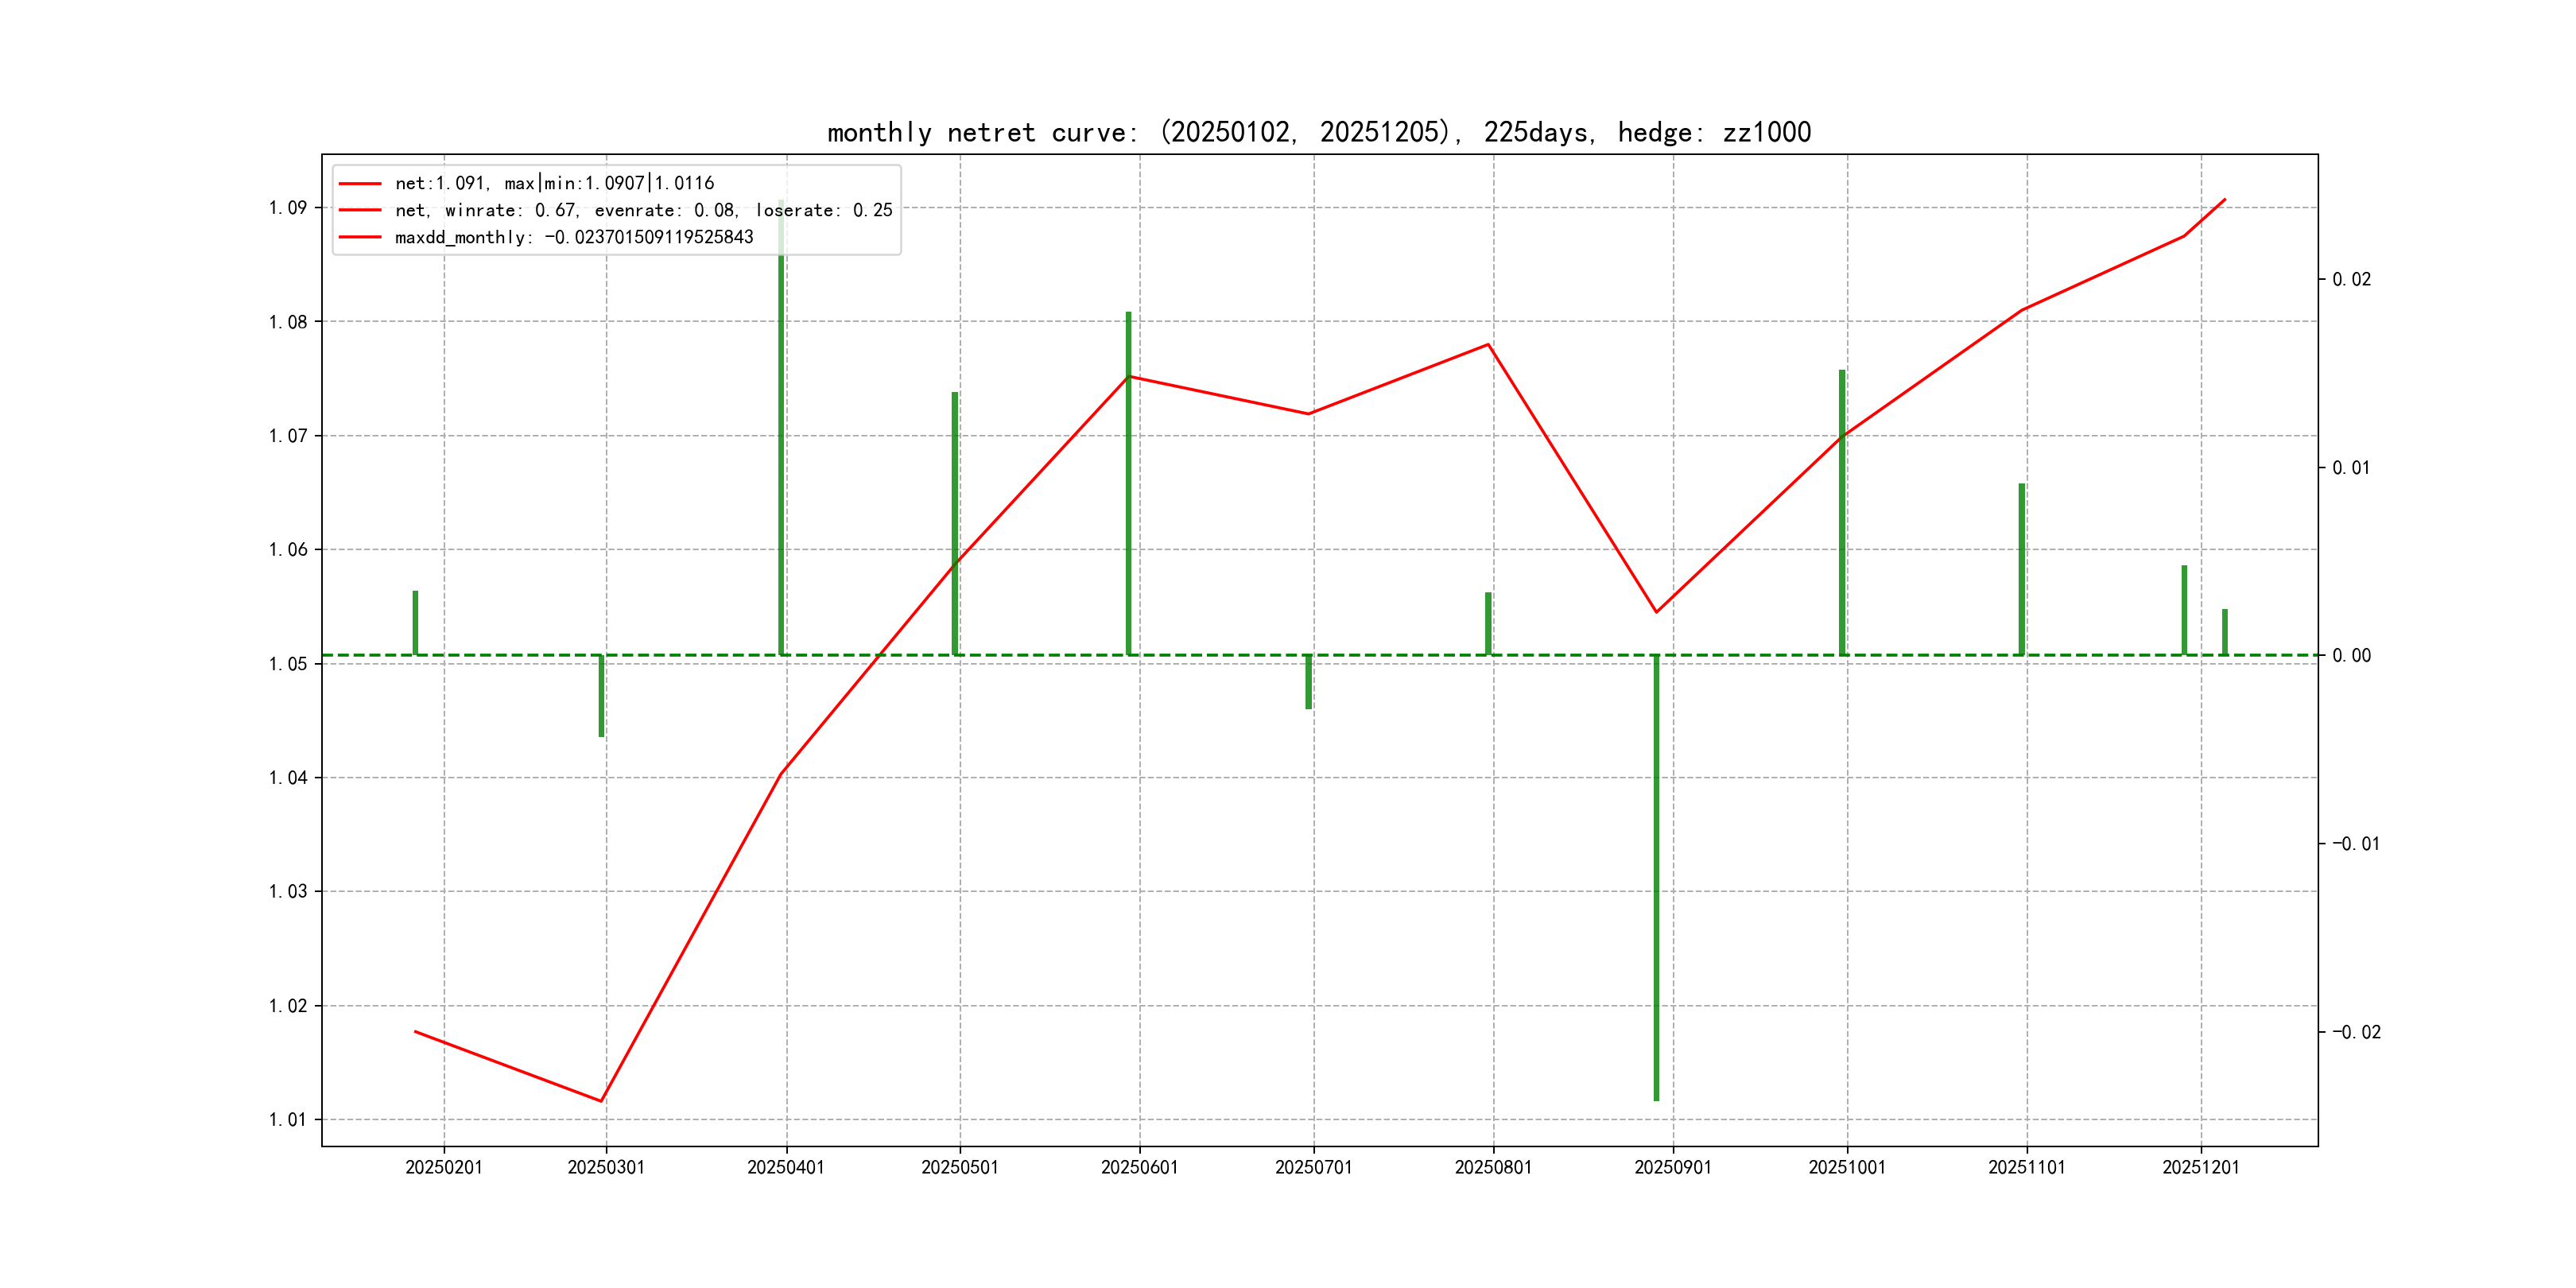Click the 0.02 right y-axis label
2576x1288 pixels.
[2351, 279]
